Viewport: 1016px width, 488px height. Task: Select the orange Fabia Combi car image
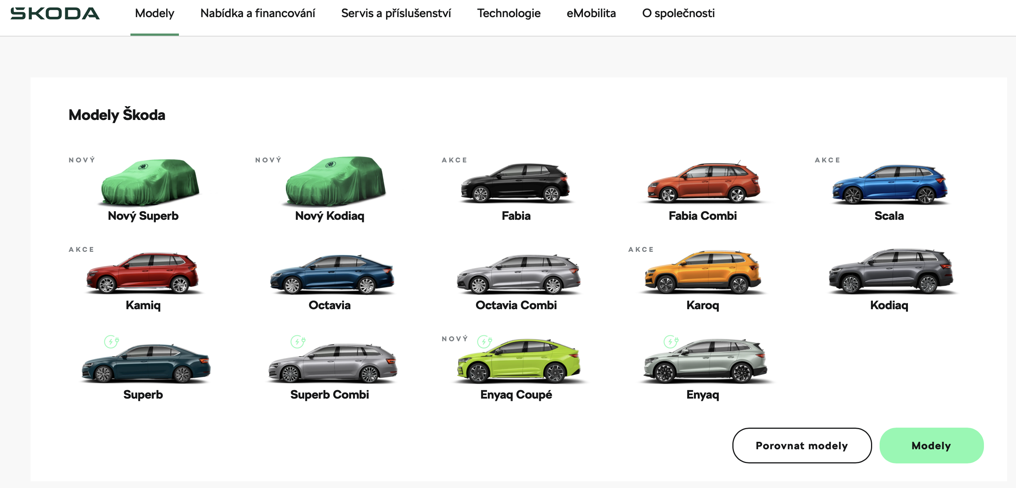704,183
